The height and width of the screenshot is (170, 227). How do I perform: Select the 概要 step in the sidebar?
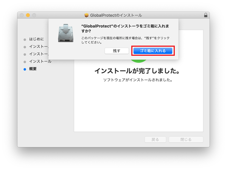tap(33, 69)
